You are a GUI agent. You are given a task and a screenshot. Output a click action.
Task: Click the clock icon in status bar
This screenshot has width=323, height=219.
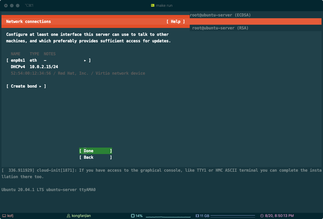(262, 216)
